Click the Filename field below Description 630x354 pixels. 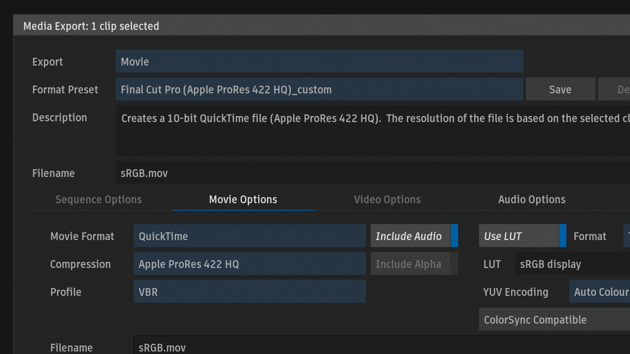(372, 173)
